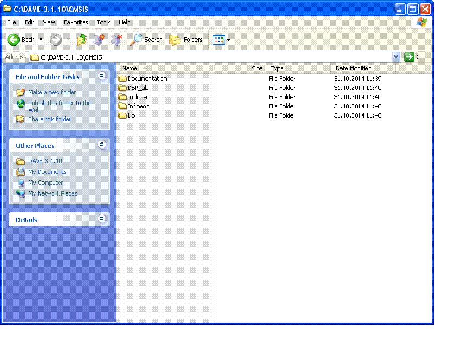469x351 pixels.
Task: Click the date 31.10.2014 11:39
Action: click(357, 79)
